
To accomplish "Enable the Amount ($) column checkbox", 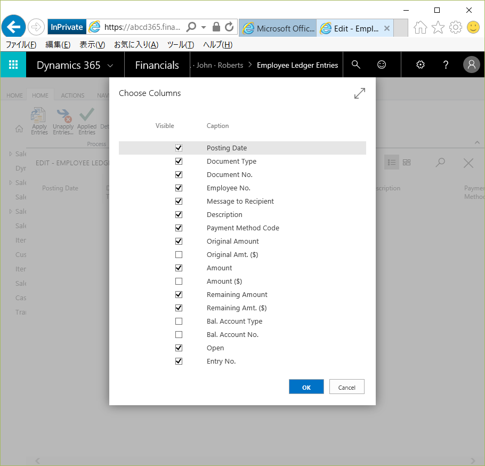I will [179, 282].
